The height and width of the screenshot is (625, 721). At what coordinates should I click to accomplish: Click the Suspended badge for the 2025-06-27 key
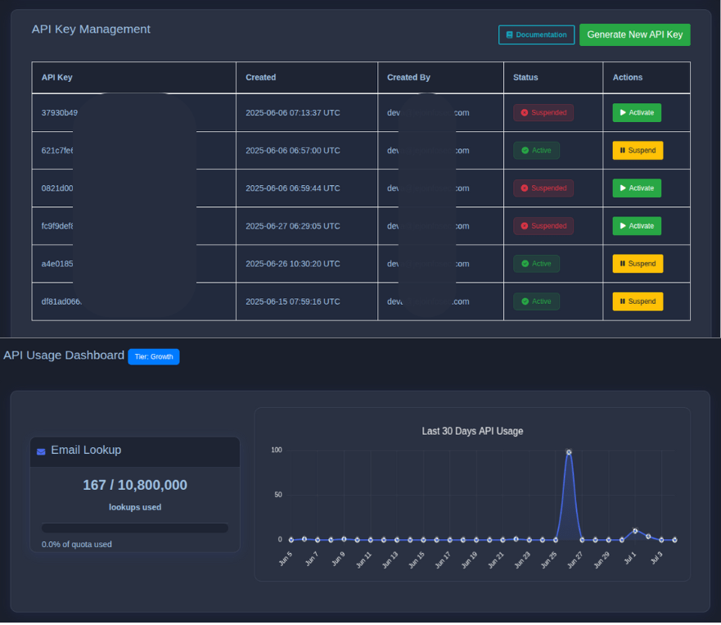(x=543, y=226)
